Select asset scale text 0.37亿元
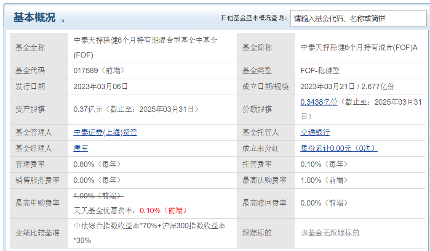Viewport: 430px width, 251px height. [88, 109]
